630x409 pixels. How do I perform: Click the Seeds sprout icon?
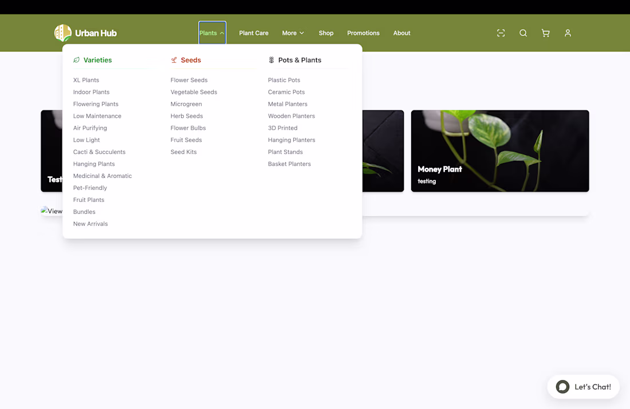coord(174,60)
